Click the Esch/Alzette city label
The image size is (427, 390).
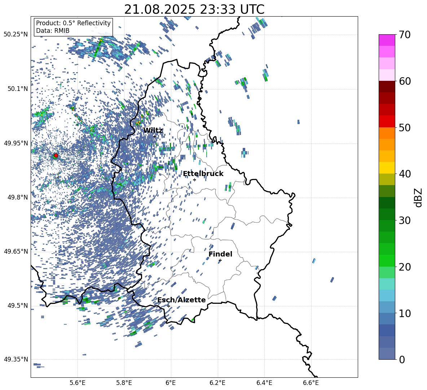point(182,300)
